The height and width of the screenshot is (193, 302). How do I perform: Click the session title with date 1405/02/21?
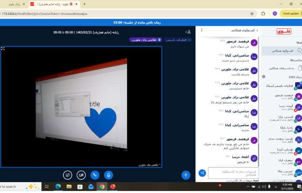(86, 32)
